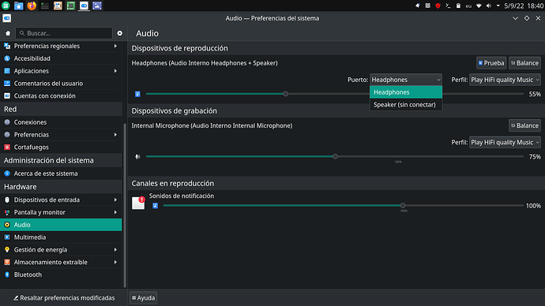545x306 pixels.
Task: Toggle the Headphones mute checkbox
Action: 137,94
